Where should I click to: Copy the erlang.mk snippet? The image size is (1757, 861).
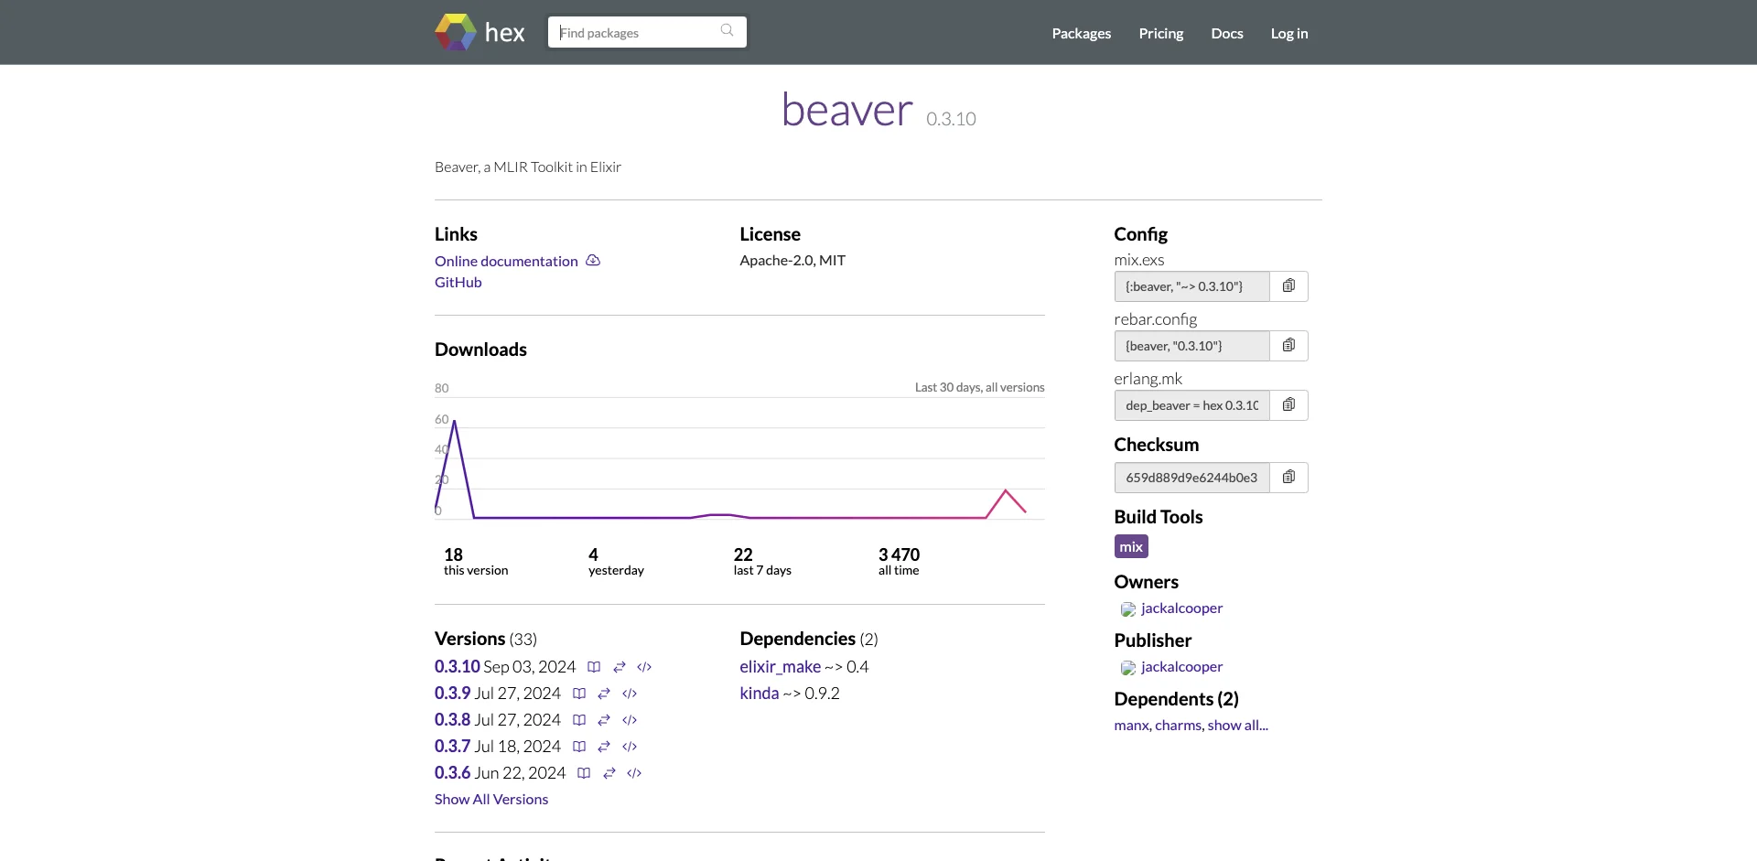(x=1288, y=405)
